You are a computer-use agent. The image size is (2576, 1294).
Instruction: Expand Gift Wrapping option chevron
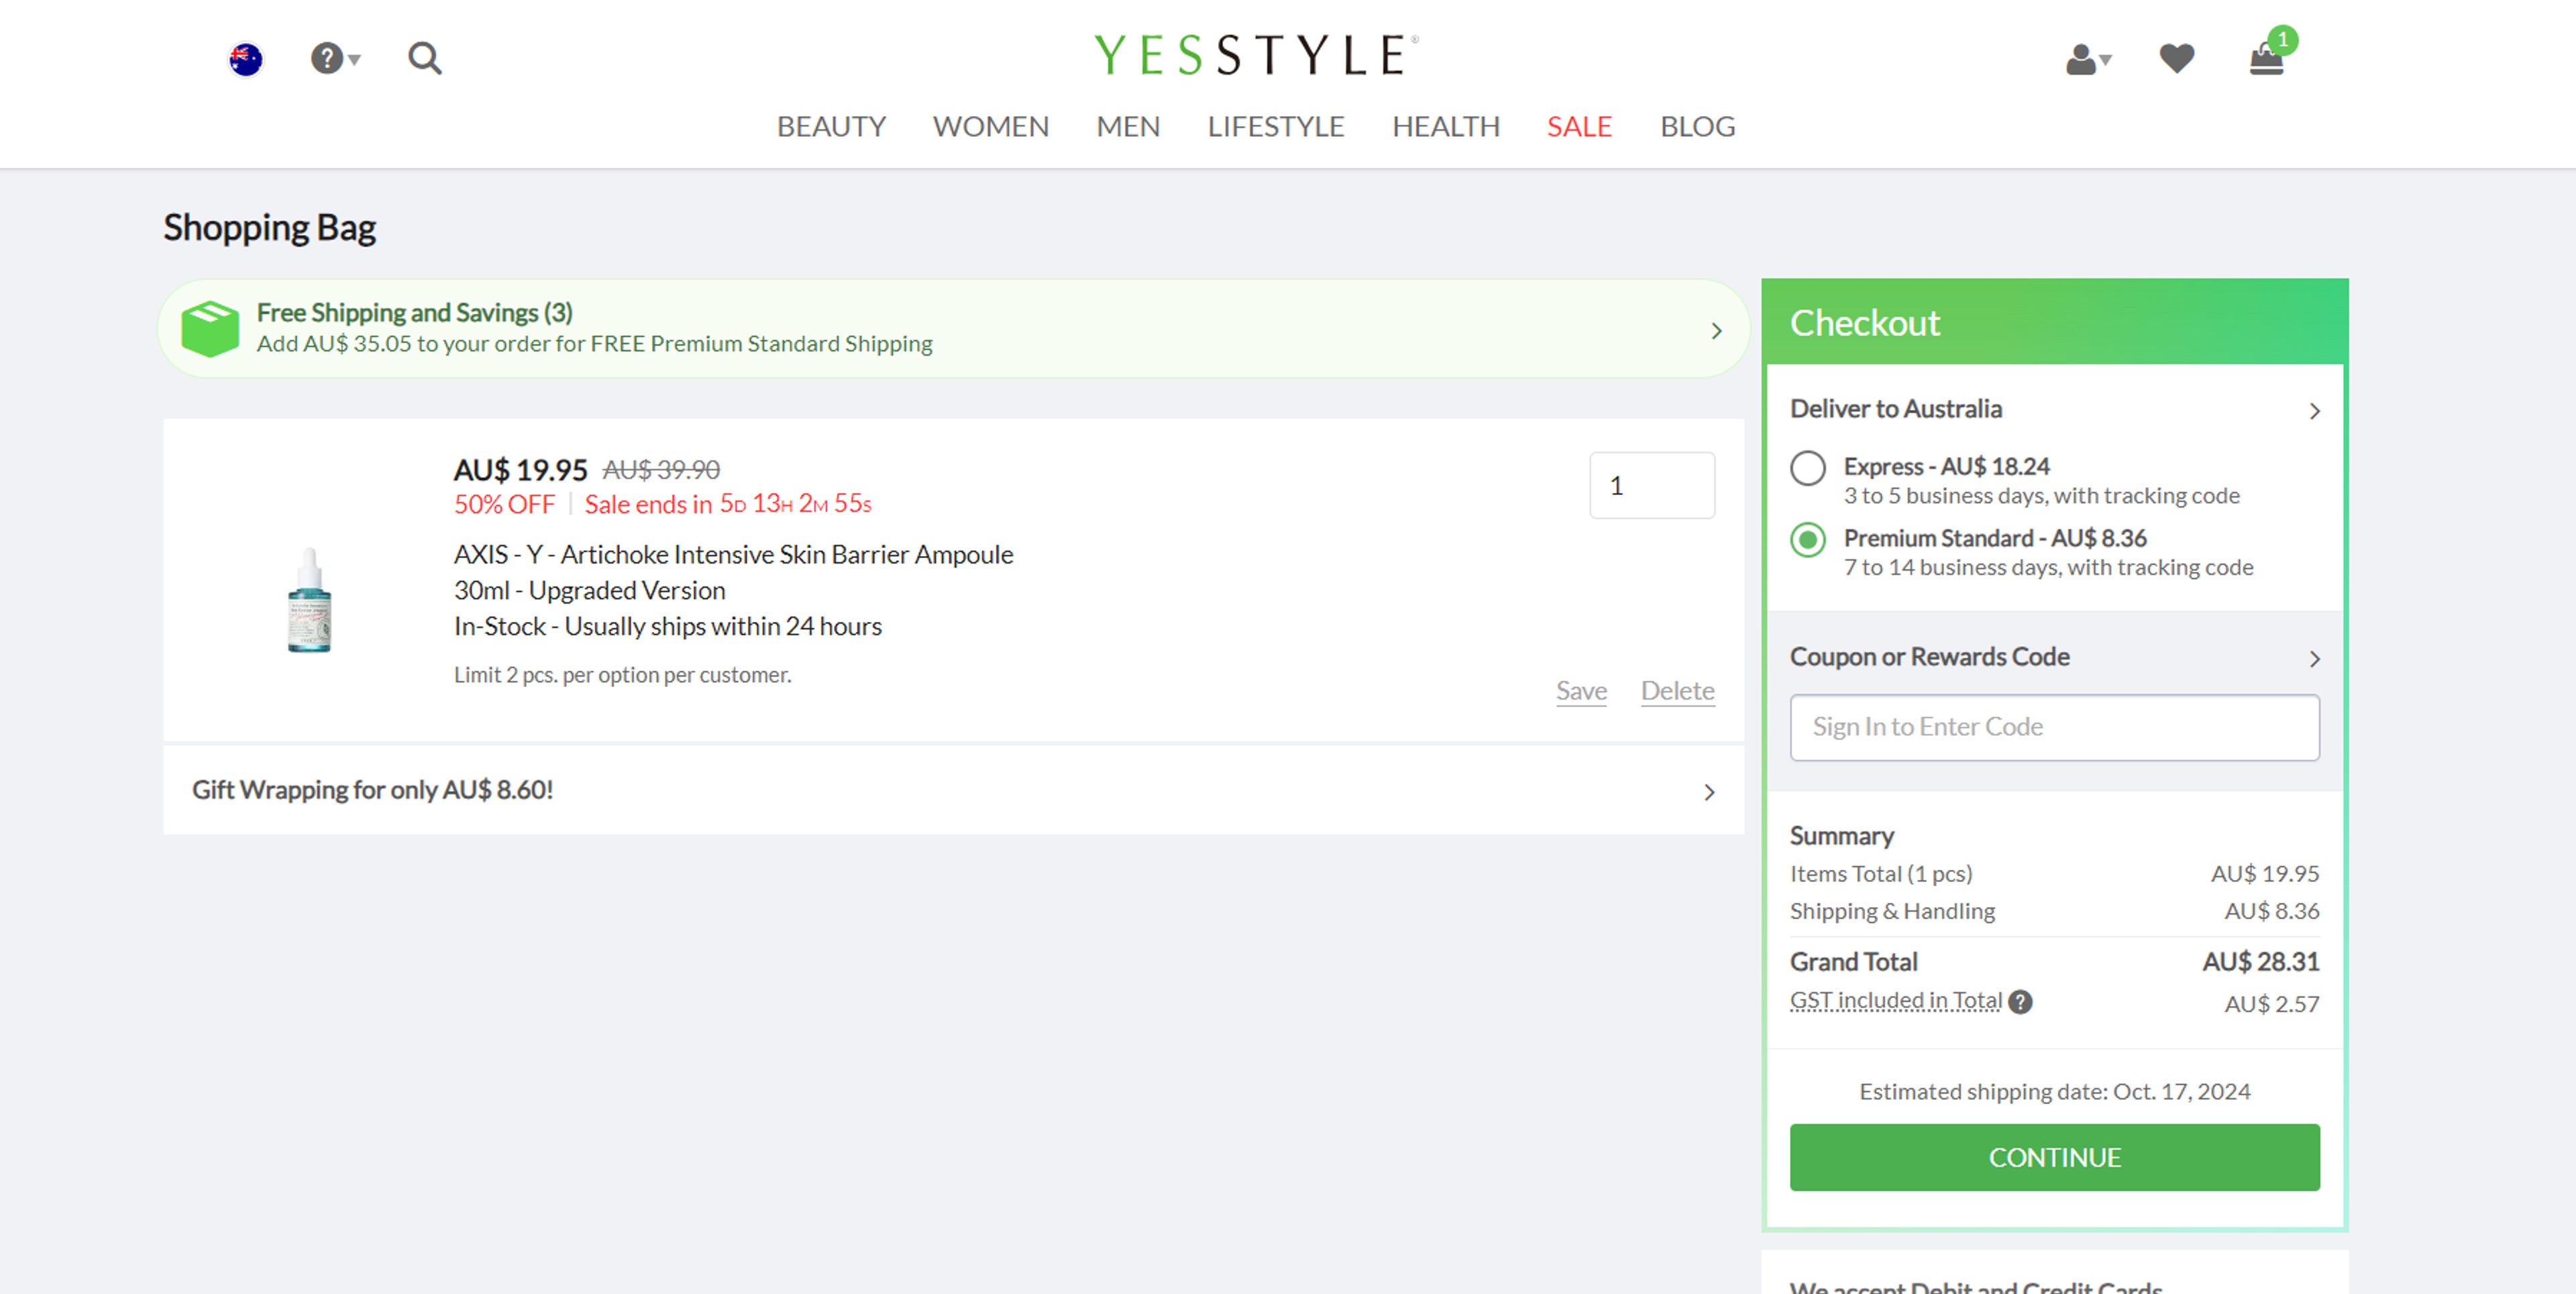[x=1709, y=792]
